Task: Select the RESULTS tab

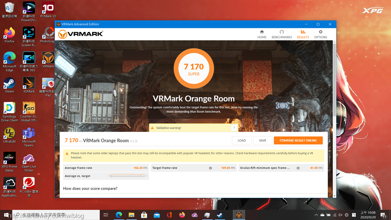Action: click(303, 34)
